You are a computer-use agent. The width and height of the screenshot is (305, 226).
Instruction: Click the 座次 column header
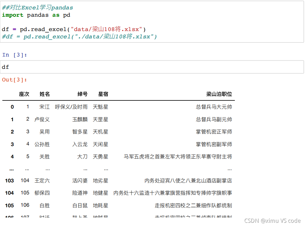tap(24, 94)
